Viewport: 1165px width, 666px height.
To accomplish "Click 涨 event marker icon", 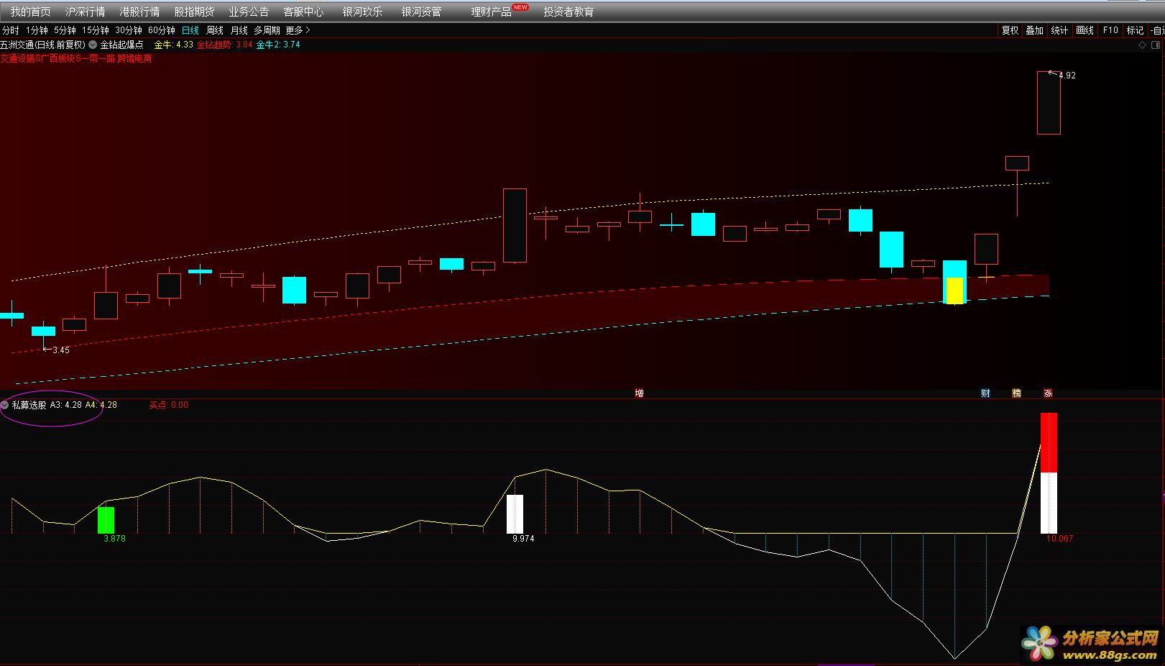I will coord(1048,393).
